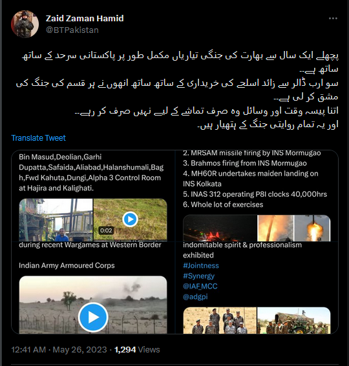Open the @IAF_MCC mention

[200, 286]
